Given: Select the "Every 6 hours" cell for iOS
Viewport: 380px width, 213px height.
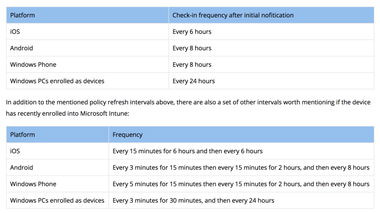Looking at the screenshot, I should (192, 31).
